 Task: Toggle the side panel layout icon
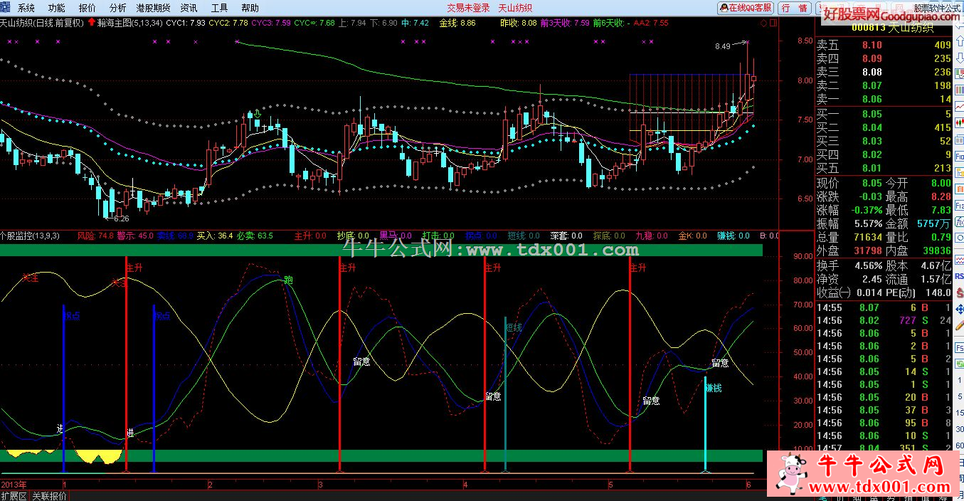click(x=773, y=23)
